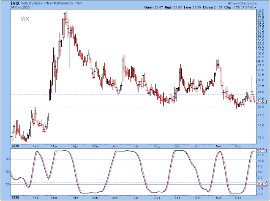The height and width of the screenshot is (201, 270).
Task: Click the 7.5 label on oscillator right axis
Action: pyautogui.click(x=261, y=166)
